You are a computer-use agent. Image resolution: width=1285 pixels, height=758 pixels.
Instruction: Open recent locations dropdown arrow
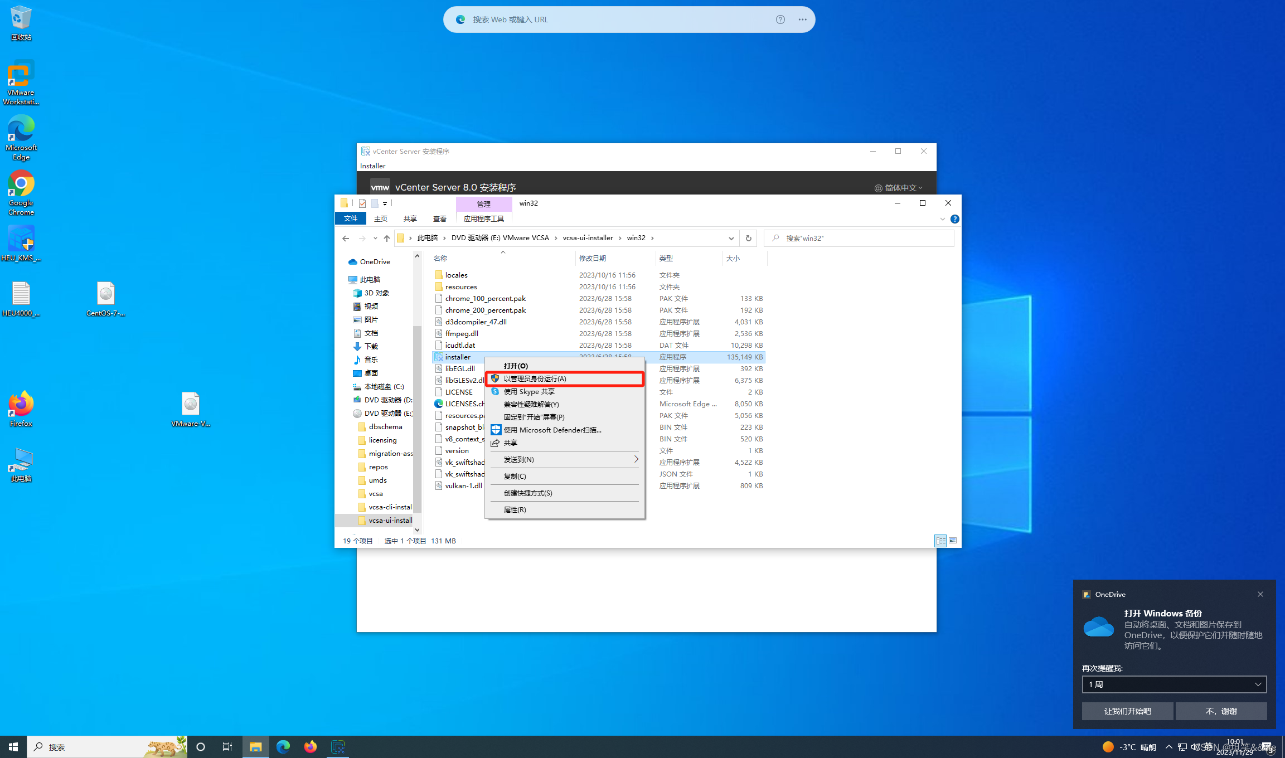(x=375, y=238)
